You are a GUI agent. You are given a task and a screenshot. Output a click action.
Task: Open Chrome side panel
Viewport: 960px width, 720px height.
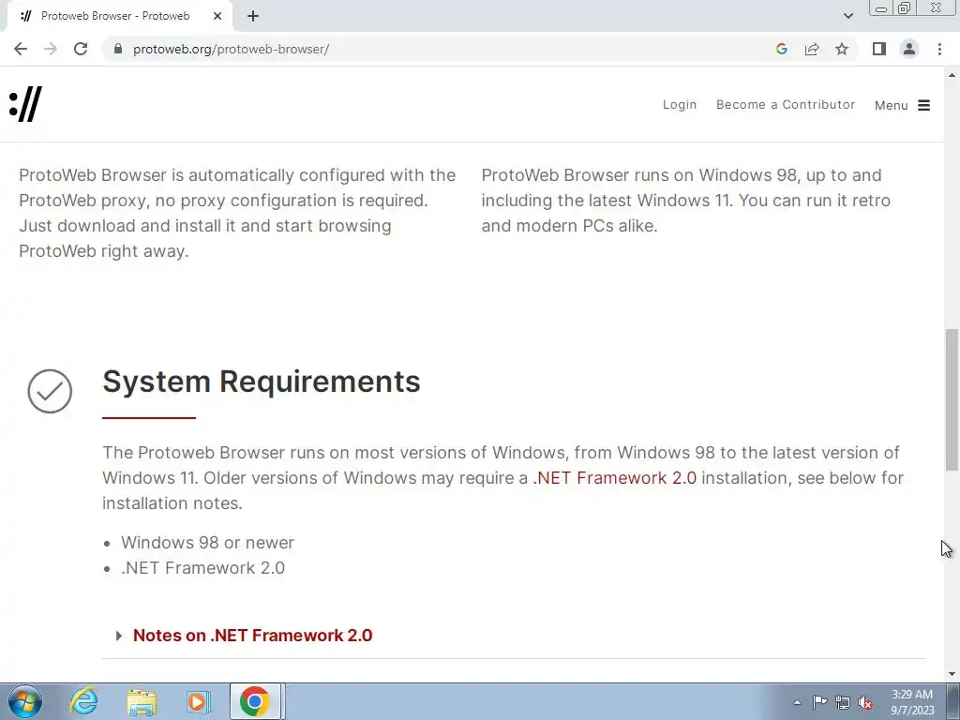(879, 49)
